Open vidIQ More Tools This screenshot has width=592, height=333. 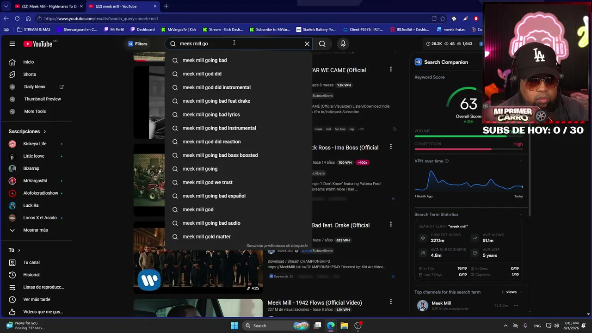pyautogui.click(x=36, y=111)
